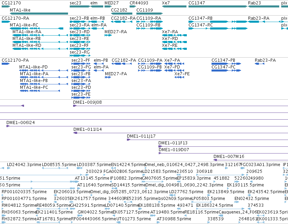Select the Xe7 gene feature
Viewport: 288px width, 224px height.
pos(174,6)
